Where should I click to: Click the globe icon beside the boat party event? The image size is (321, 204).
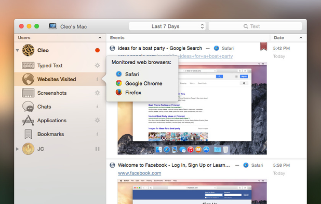coord(112,48)
